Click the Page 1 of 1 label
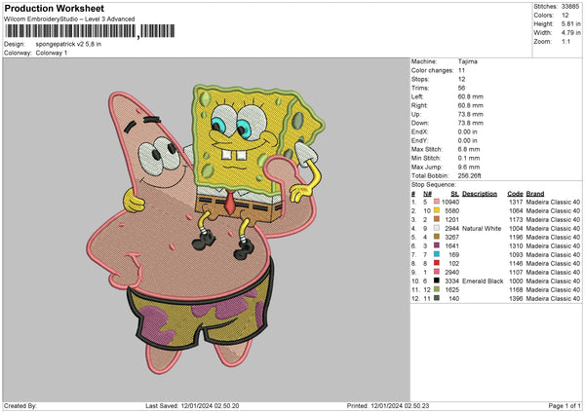 pos(565,406)
